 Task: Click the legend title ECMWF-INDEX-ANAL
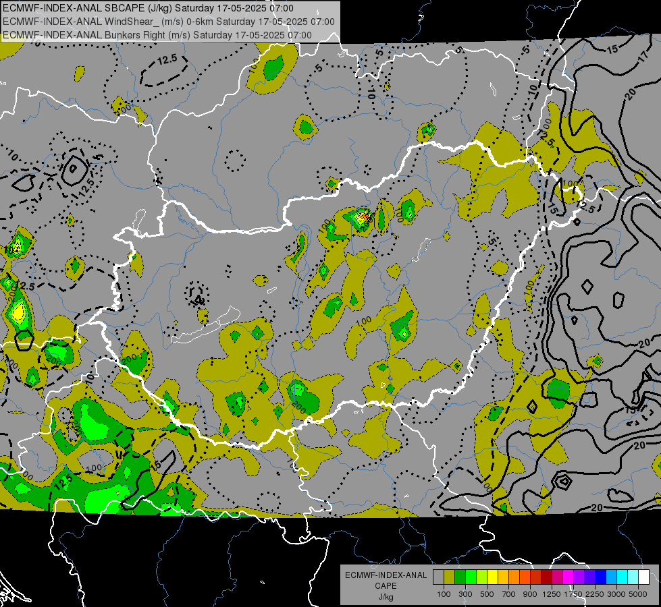(386, 575)
